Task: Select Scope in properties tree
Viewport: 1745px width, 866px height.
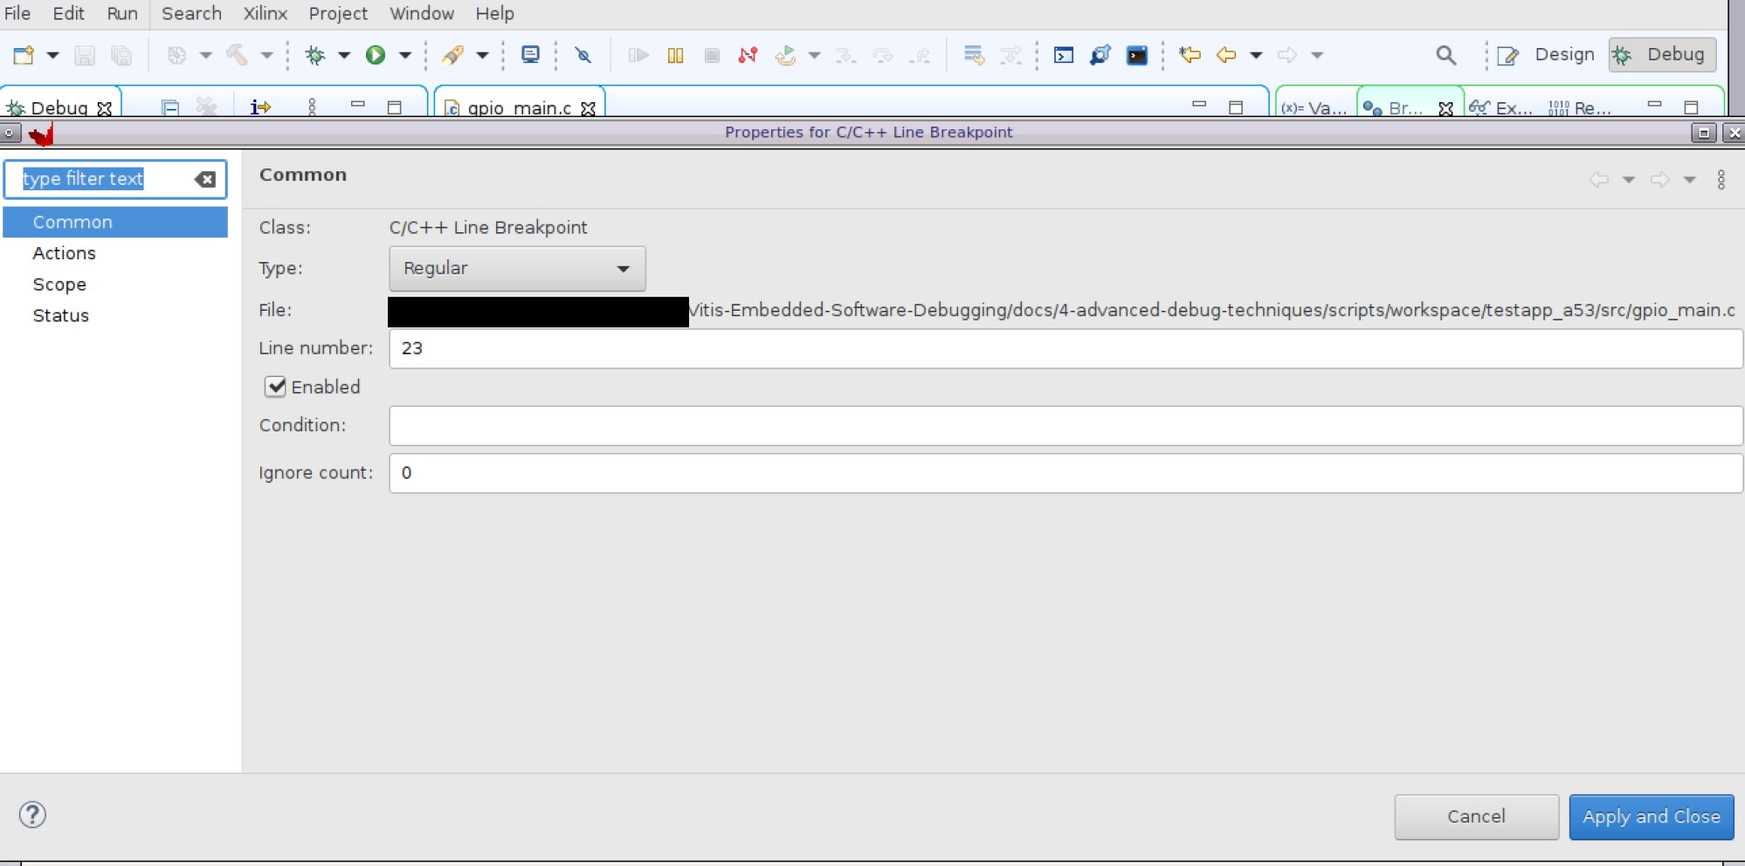Action: (x=59, y=285)
